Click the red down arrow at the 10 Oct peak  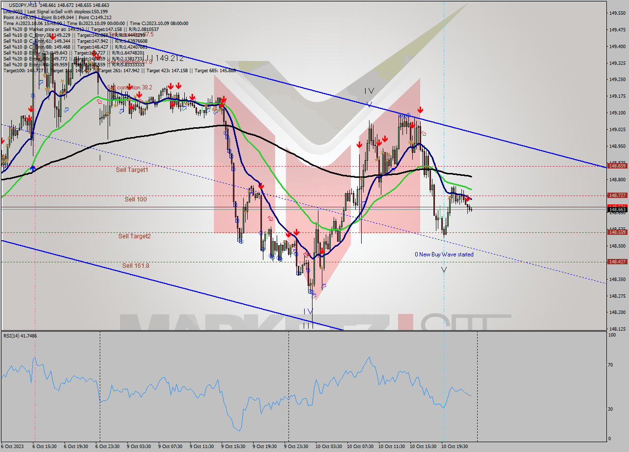(420, 111)
